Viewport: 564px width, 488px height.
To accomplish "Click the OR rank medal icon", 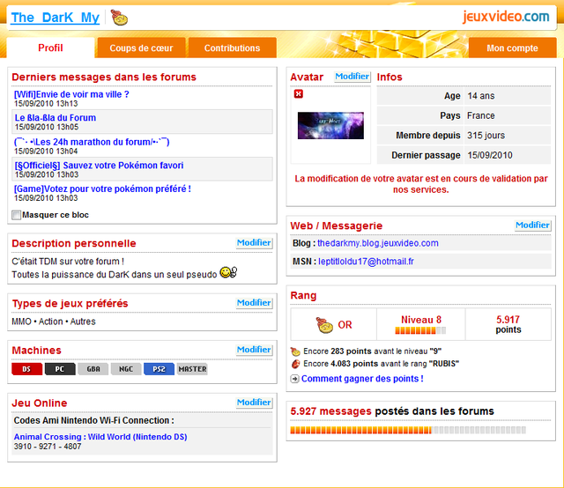I will point(325,324).
